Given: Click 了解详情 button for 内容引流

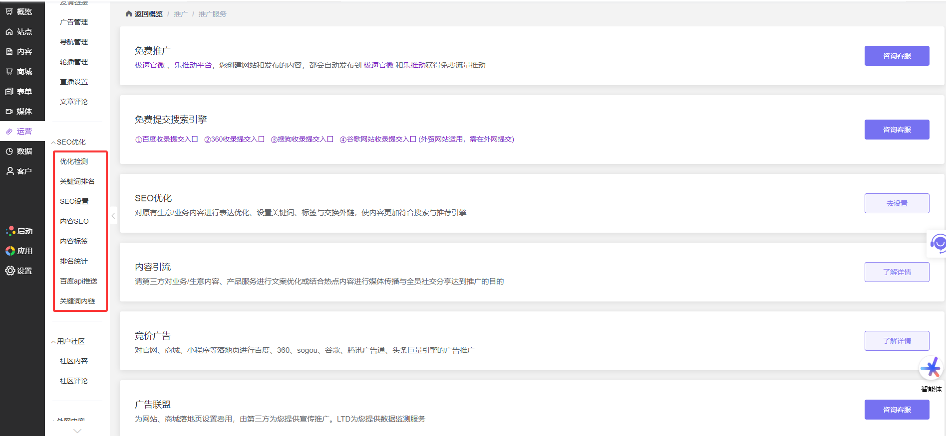Looking at the screenshot, I should point(897,272).
